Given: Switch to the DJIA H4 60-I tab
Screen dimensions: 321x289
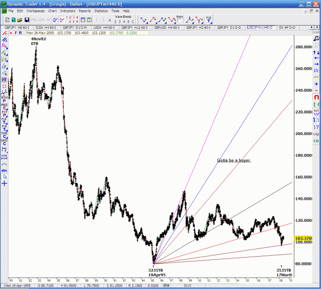Looking at the screenshot, I should 46,27.
